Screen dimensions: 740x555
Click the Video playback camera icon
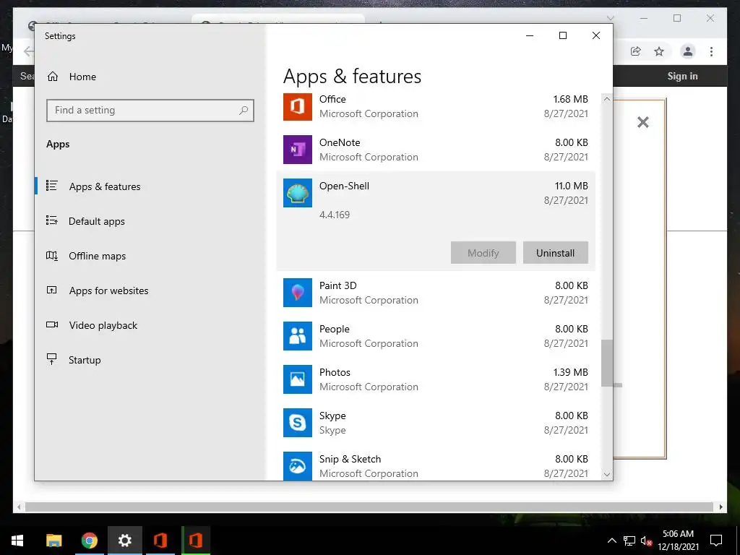(52, 324)
